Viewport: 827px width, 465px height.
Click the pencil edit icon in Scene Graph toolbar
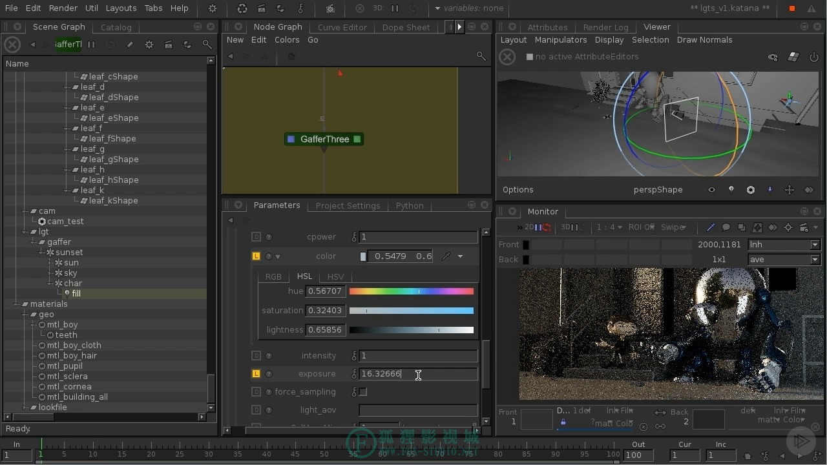click(x=129, y=45)
